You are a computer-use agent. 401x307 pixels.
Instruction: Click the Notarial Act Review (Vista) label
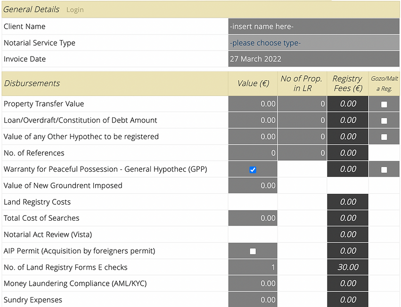[x=48, y=234]
